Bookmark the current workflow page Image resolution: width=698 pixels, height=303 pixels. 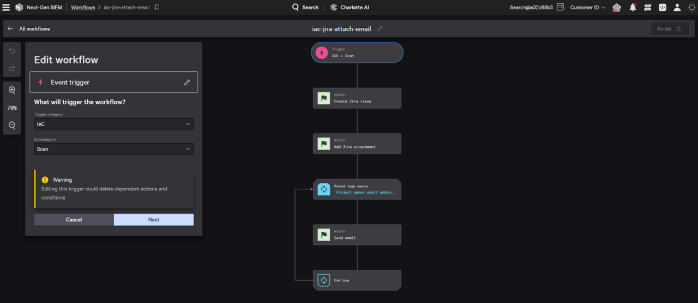[x=157, y=8]
